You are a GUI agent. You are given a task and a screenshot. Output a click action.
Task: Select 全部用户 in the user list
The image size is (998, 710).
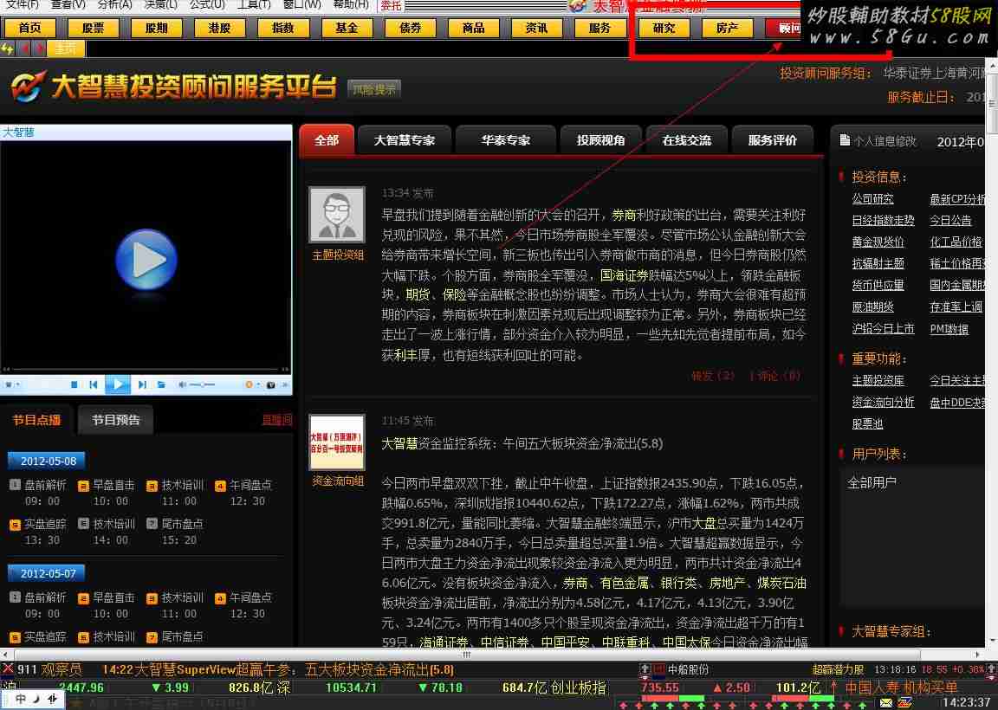[872, 483]
